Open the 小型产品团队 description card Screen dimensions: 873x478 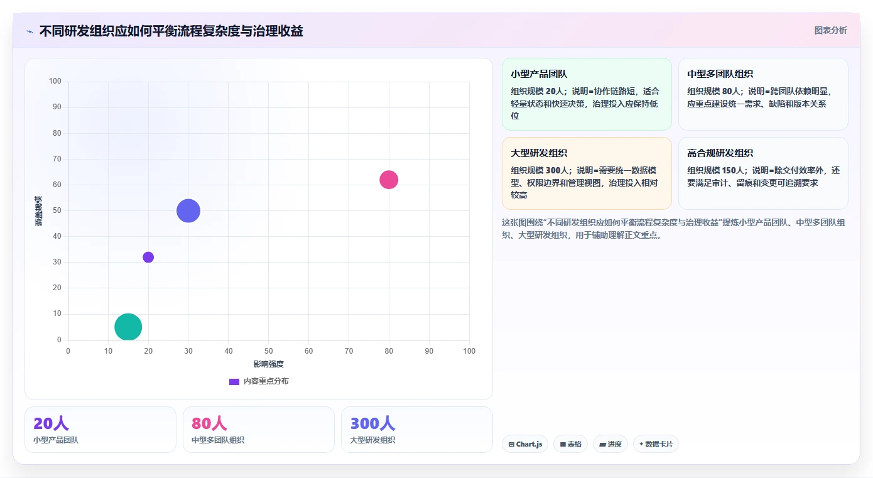coord(587,94)
